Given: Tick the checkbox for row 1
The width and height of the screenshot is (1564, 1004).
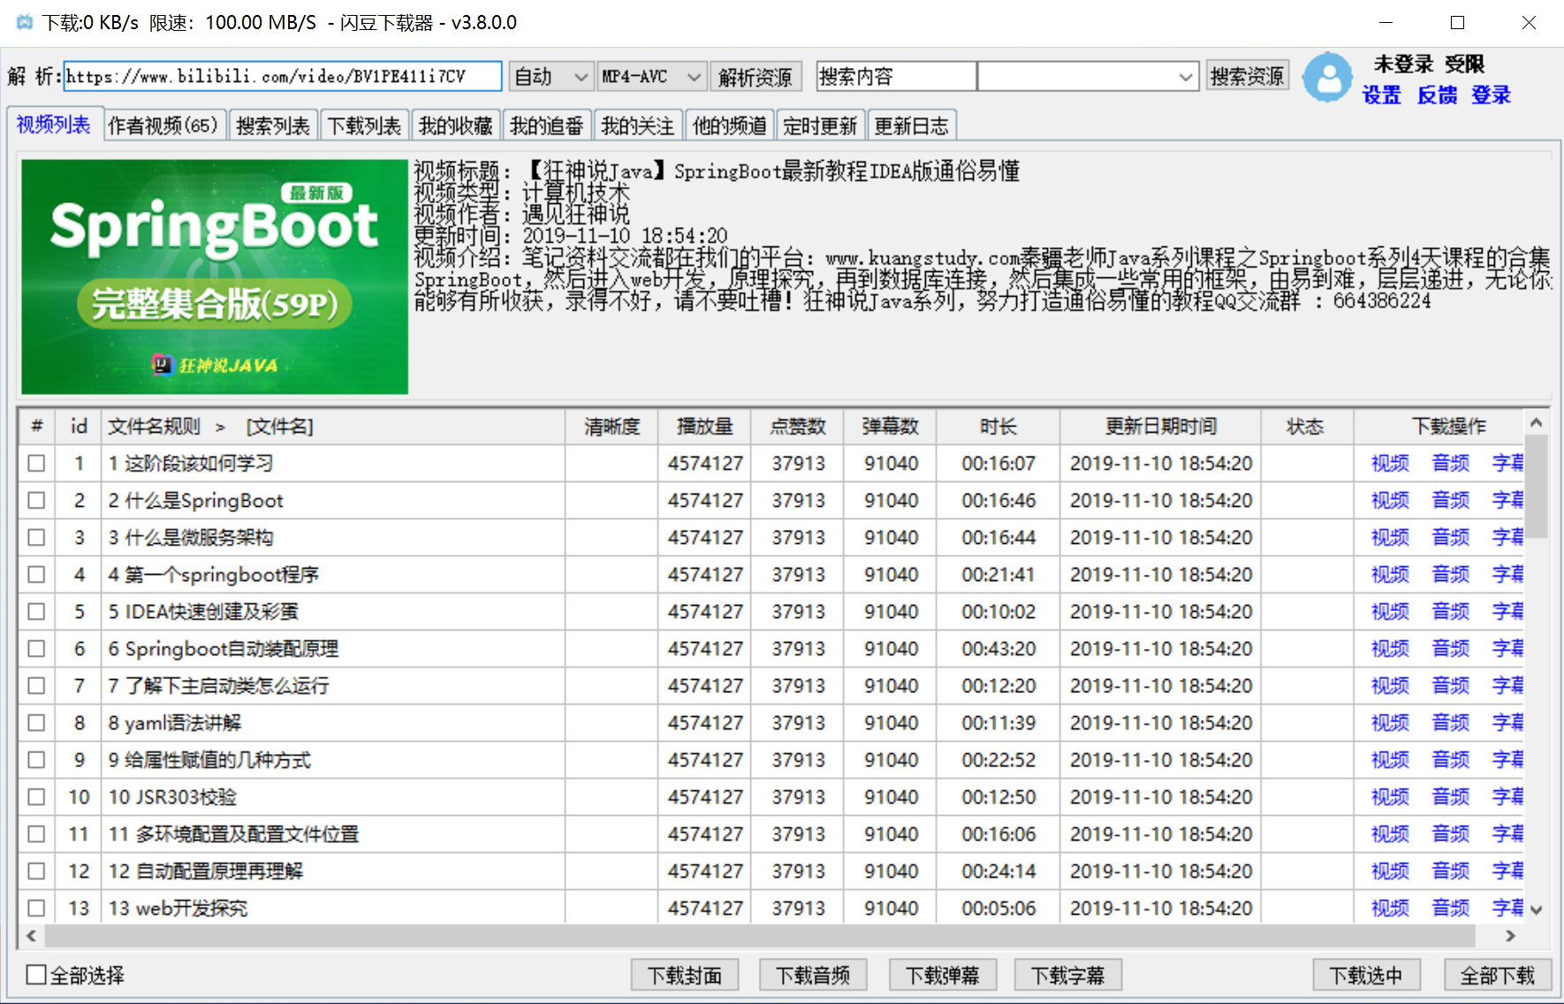Looking at the screenshot, I should click(36, 463).
